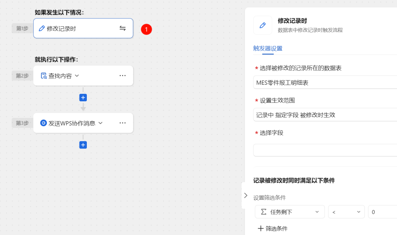The image size is (397, 235).
Task: Click the 第3步 step label
Action: [22, 123]
